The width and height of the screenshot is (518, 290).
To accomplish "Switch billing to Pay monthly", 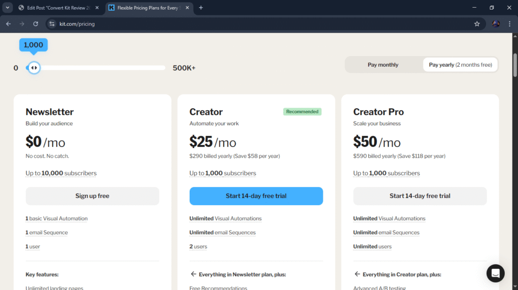I will point(383,65).
